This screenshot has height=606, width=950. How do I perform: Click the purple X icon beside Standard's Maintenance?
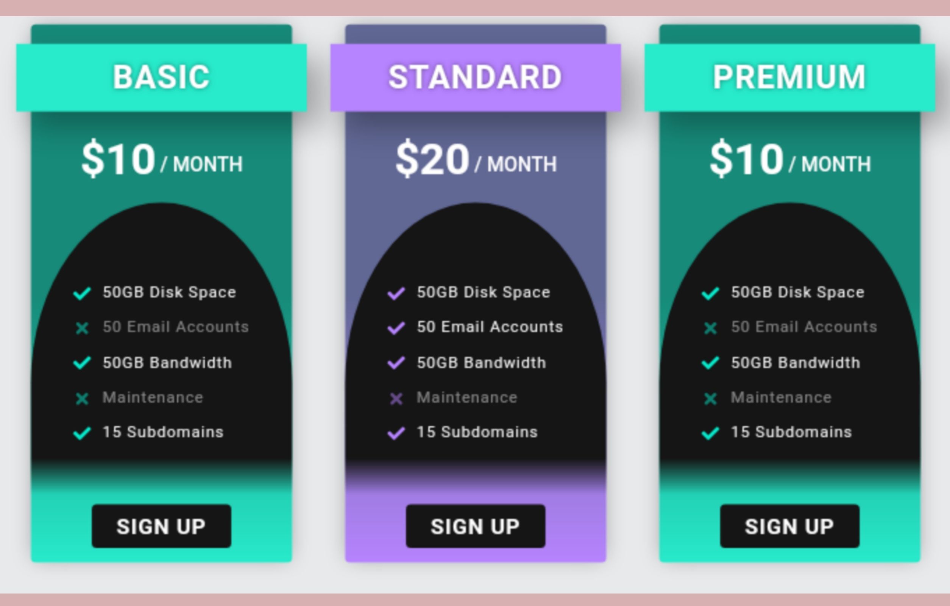(396, 399)
